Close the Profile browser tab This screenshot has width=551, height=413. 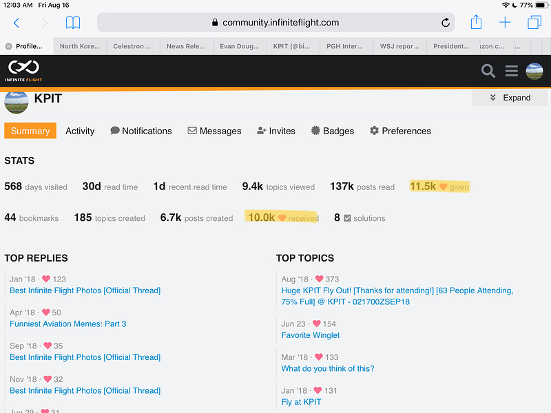click(8, 47)
